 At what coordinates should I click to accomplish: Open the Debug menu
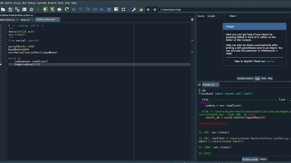[31, 3]
